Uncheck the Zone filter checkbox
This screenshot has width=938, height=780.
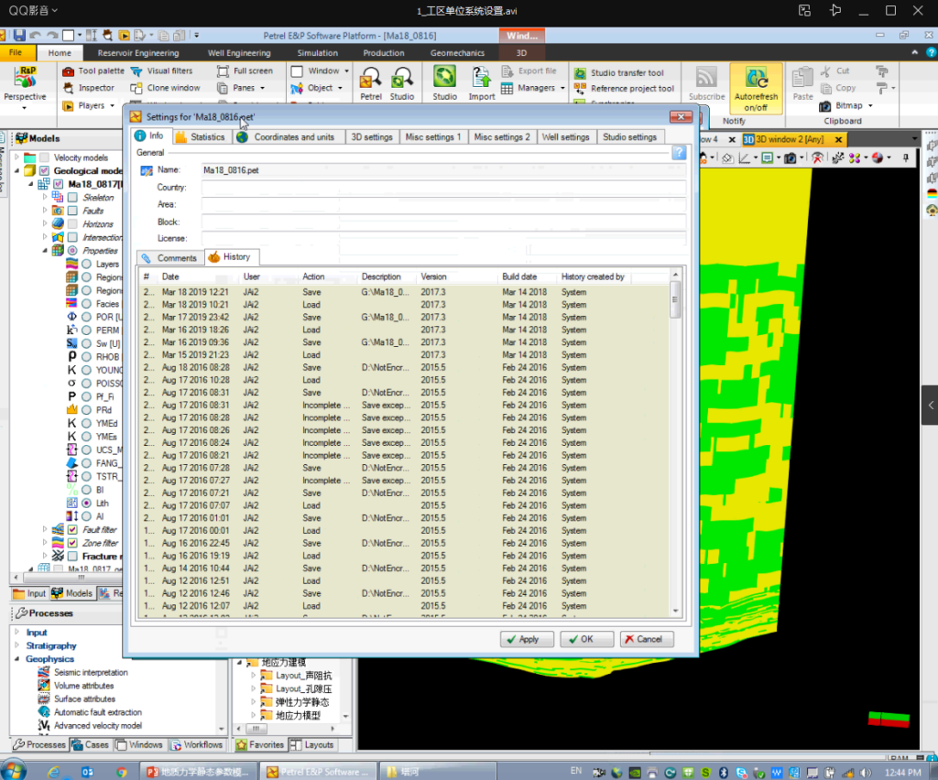tap(72, 543)
